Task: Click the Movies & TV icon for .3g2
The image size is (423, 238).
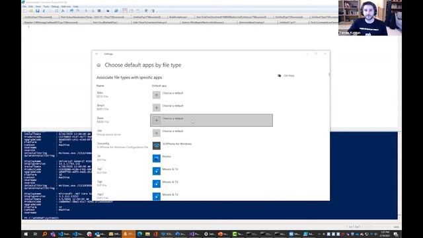Action: point(157,171)
